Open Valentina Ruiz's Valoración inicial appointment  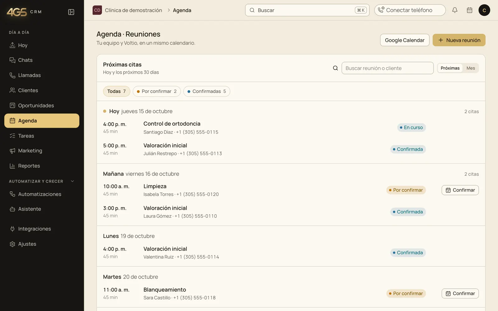pos(291,253)
